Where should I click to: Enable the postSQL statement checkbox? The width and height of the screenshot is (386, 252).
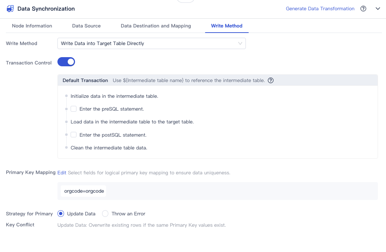point(74,134)
